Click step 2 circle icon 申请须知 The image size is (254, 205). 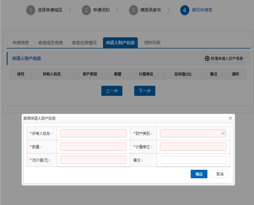pos(86,10)
